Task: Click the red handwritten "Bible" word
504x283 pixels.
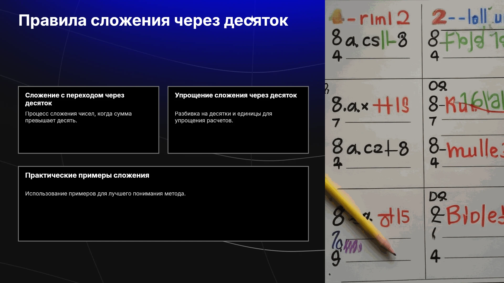Action: pyautogui.click(x=475, y=215)
